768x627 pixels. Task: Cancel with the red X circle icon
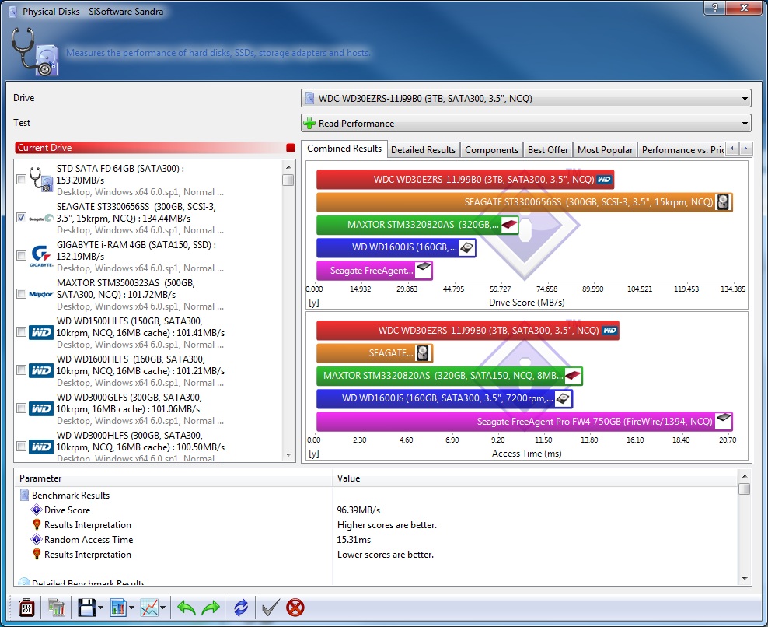tap(295, 608)
